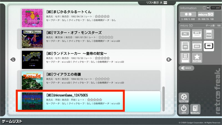Select the ワイアラエの奇蹟 game row
The image size is (222, 125).
(x=89, y=81)
